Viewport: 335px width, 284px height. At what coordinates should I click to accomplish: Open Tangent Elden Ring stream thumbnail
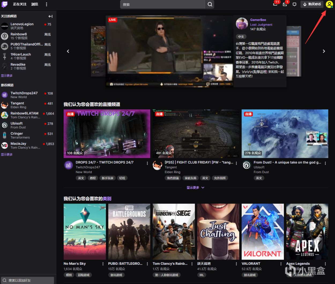point(196,134)
